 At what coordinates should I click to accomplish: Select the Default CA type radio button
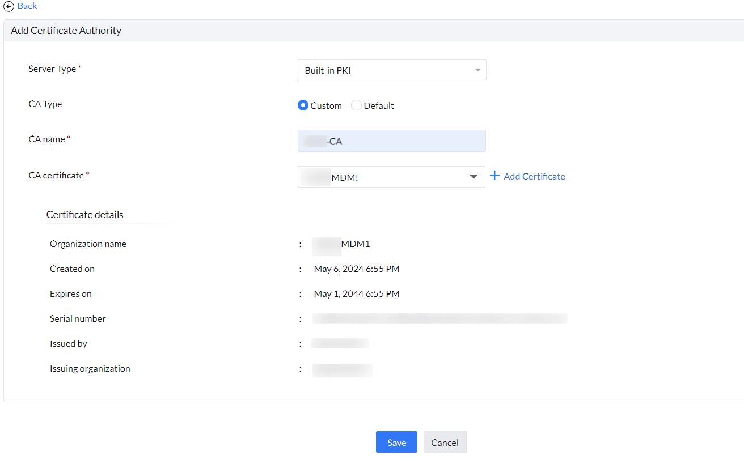coord(356,105)
